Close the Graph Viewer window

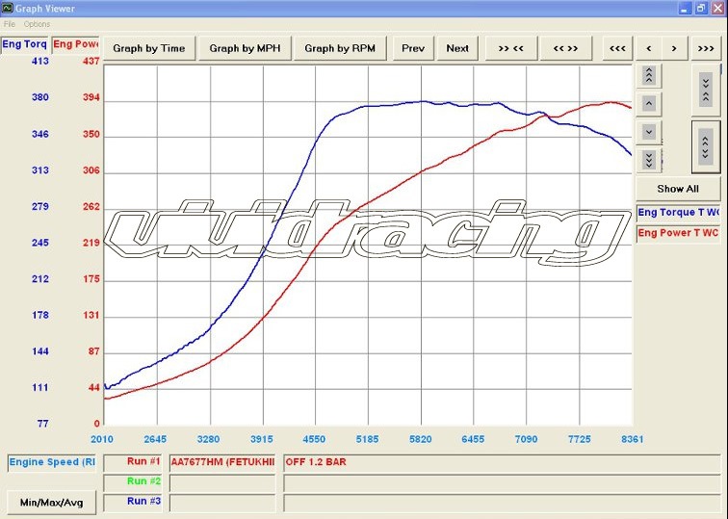[x=717, y=8]
